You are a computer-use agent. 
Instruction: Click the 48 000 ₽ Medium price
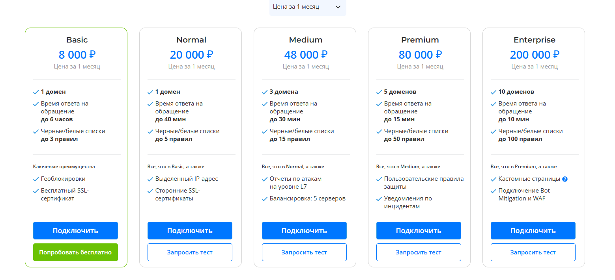(306, 55)
